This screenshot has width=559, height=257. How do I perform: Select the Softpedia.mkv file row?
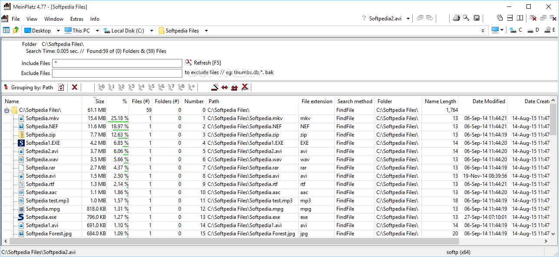(276, 118)
